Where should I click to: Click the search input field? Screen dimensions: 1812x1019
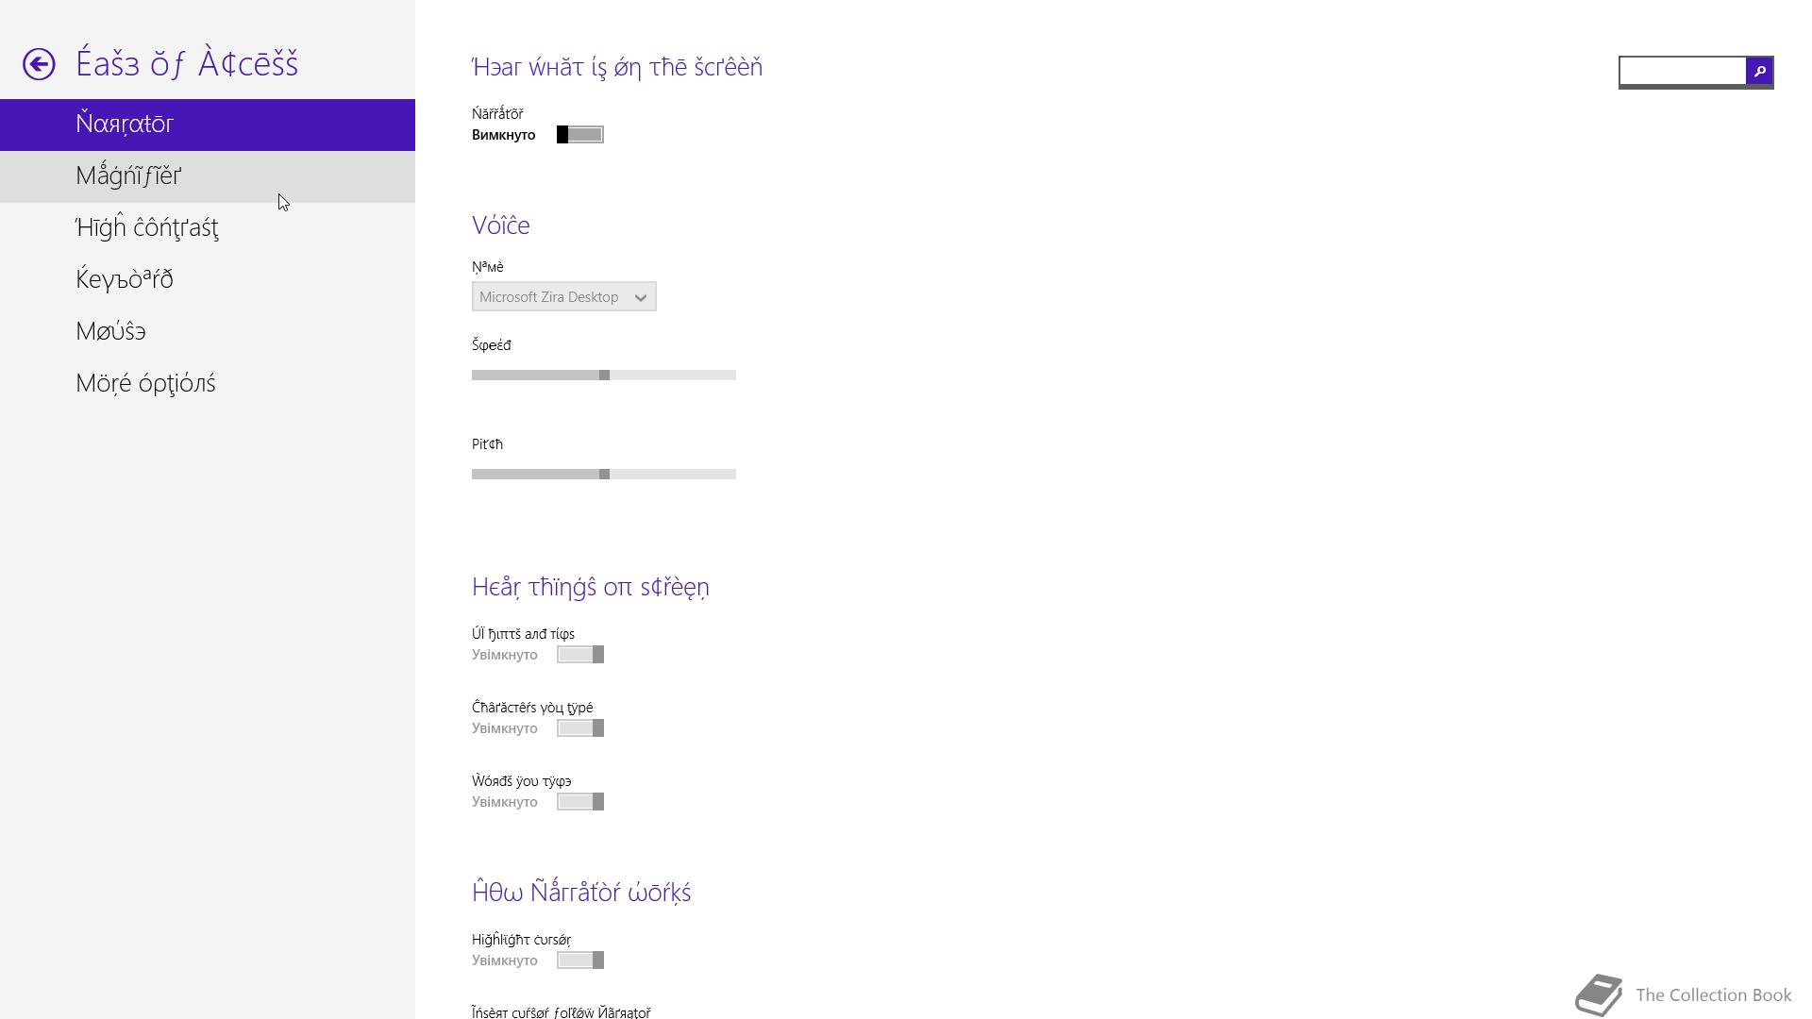[x=1683, y=71]
